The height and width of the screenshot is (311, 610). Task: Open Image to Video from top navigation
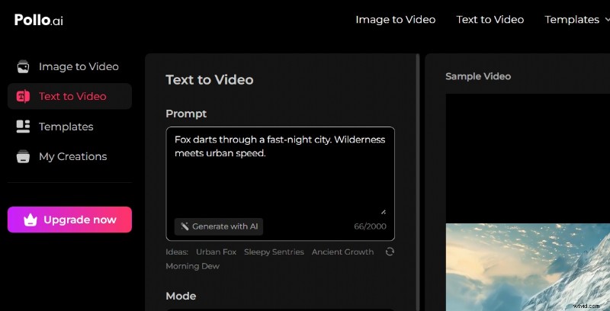click(395, 20)
